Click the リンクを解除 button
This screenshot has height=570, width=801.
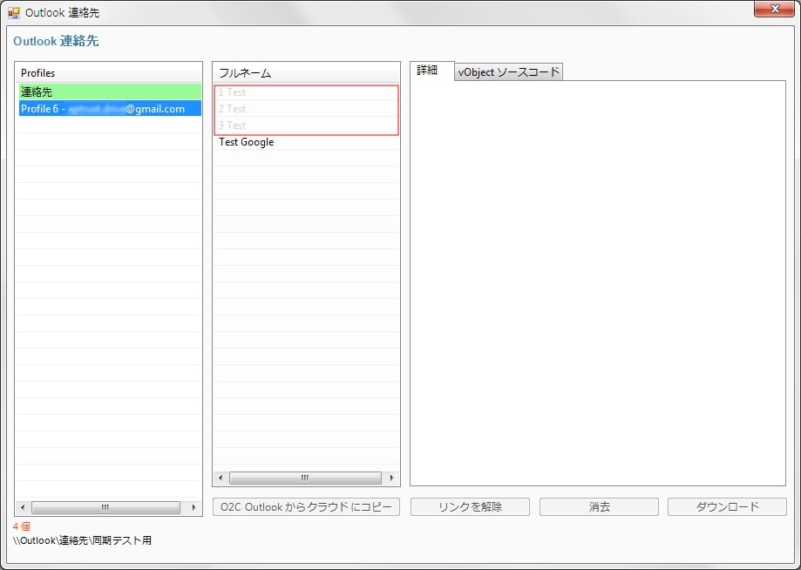point(470,506)
